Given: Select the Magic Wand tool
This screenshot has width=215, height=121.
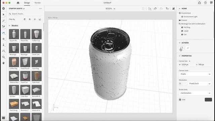Looking at the screenshot, I should 4,21.
